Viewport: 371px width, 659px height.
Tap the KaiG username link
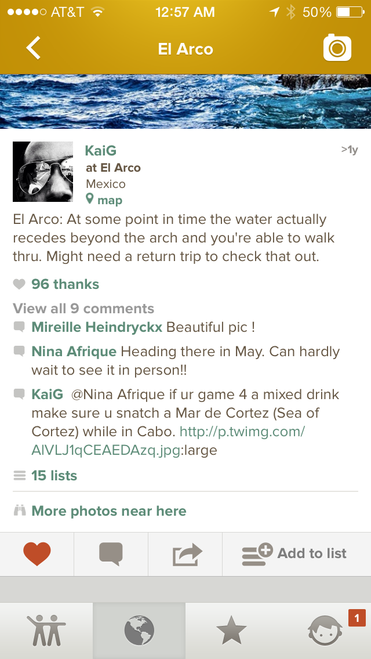101,151
